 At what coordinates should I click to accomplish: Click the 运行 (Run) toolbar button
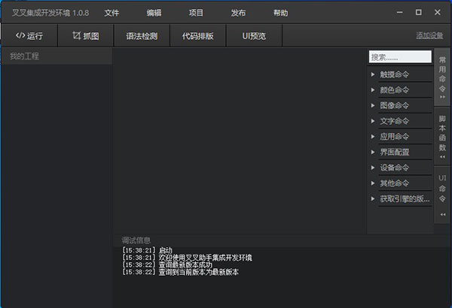[x=29, y=36]
